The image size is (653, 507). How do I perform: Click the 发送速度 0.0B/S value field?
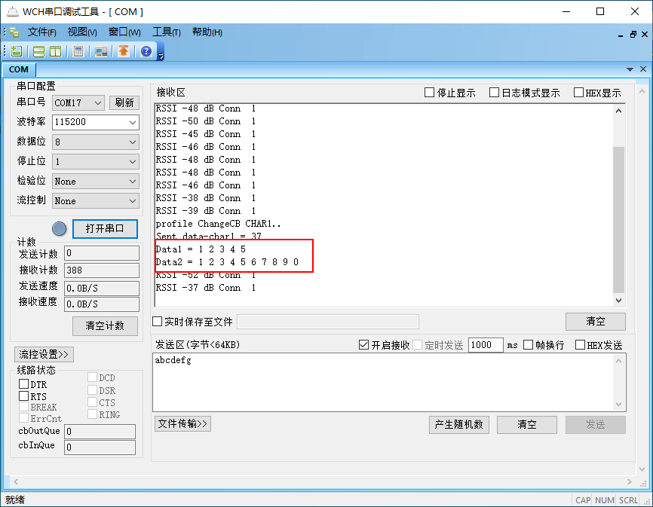pyautogui.click(x=102, y=288)
